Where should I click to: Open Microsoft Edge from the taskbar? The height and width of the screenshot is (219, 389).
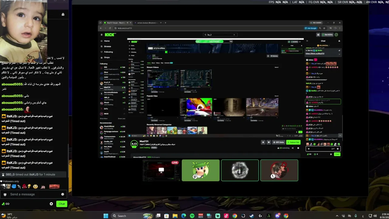tap(184, 216)
